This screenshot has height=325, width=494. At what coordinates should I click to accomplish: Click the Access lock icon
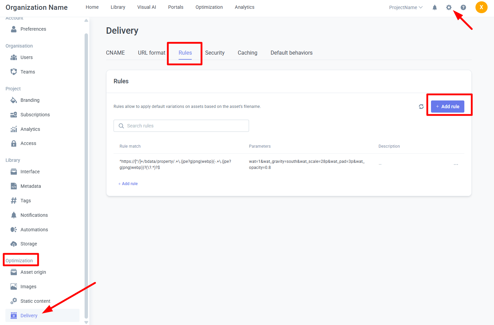tap(13, 143)
